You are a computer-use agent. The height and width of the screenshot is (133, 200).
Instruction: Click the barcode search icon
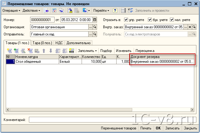point(72,51)
